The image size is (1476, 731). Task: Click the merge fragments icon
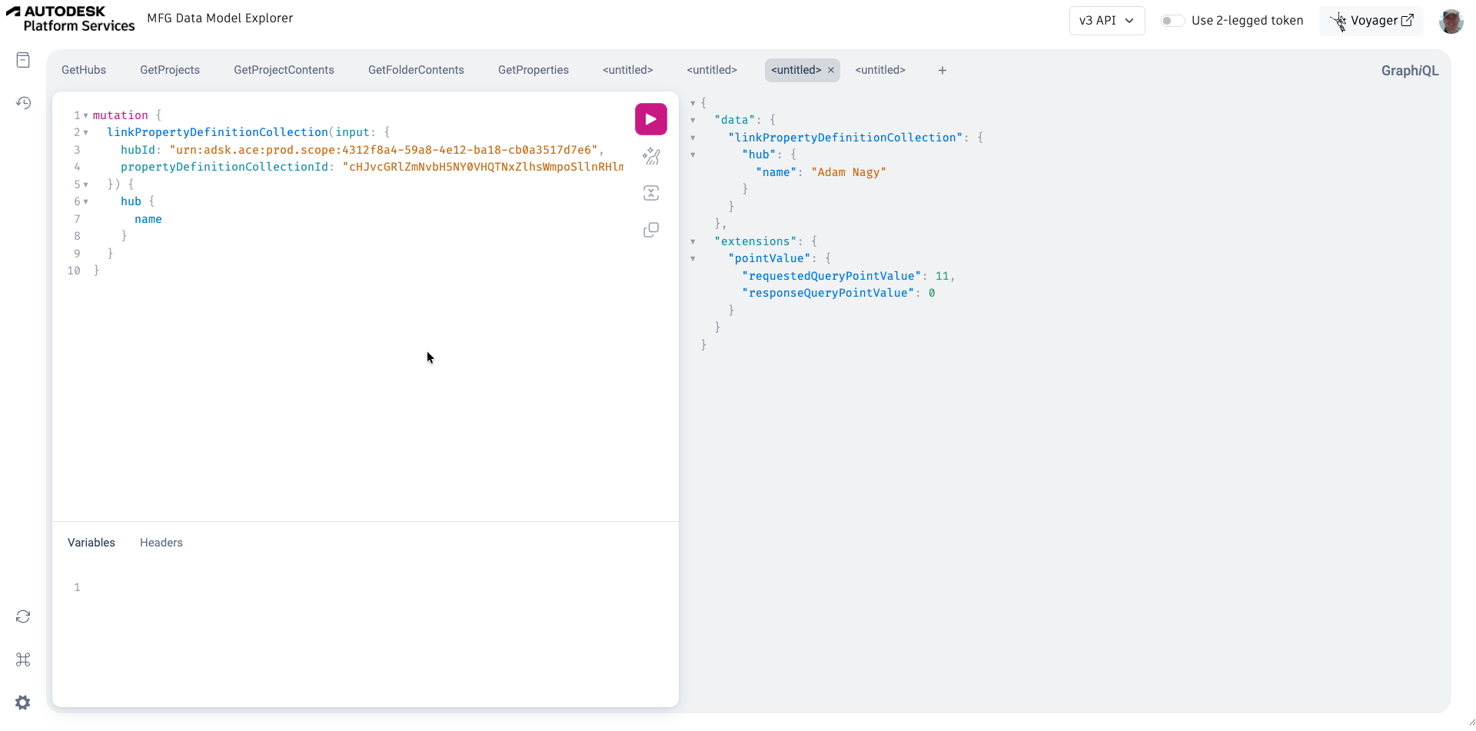click(650, 193)
